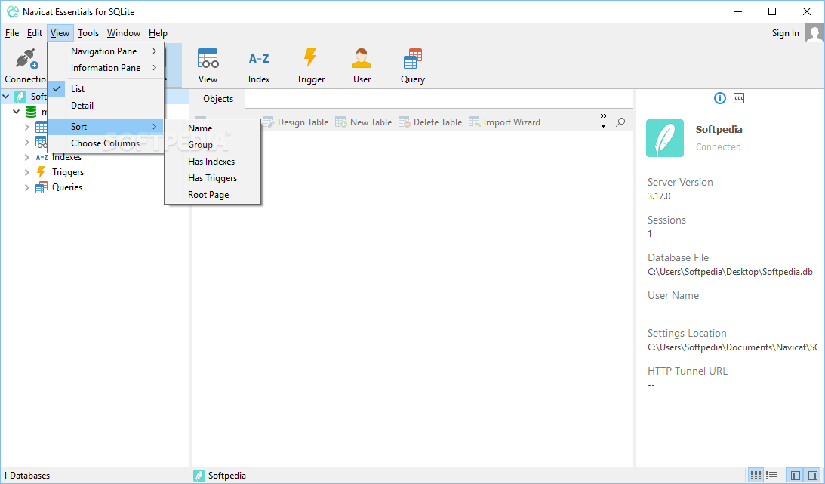The width and height of the screenshot is (825, 484).
Task: Open the View toolbar button
Action: pyautogui.click(x=208, y=65)
